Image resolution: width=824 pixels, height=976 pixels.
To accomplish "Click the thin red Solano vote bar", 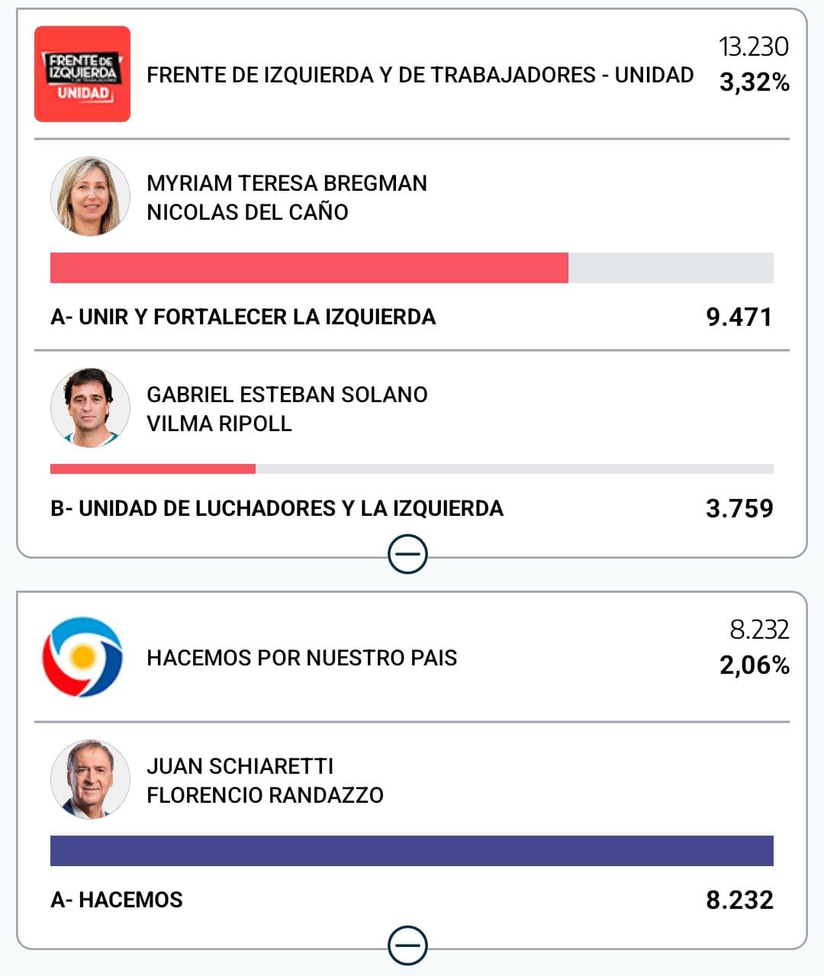I will click(x=153, y=469).
